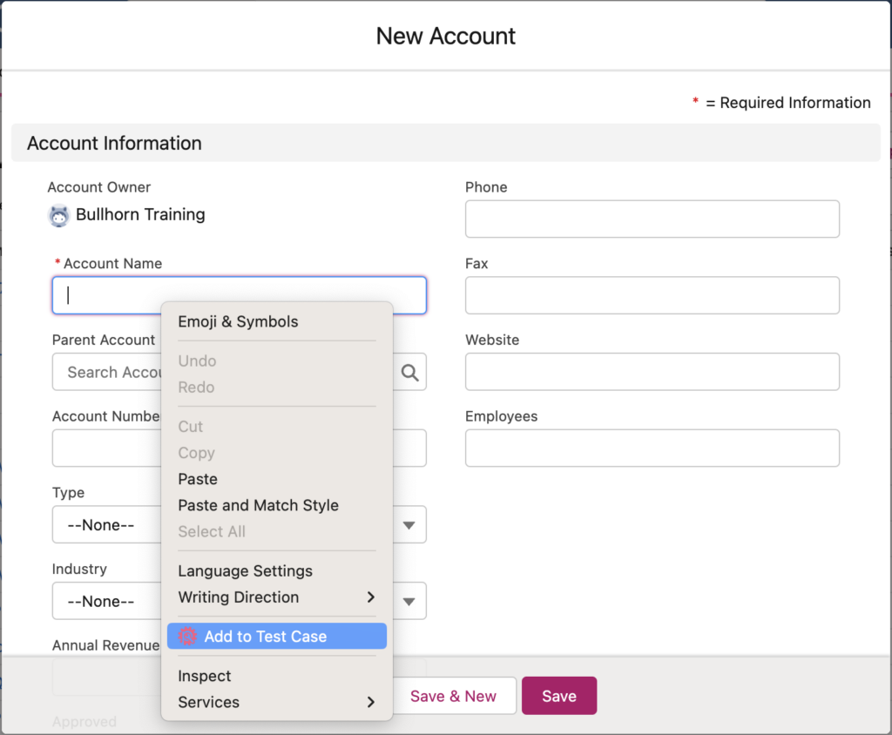This screenshot has height=735, width=892.
Task: Click the Save button
Action: tap(558, 696)
